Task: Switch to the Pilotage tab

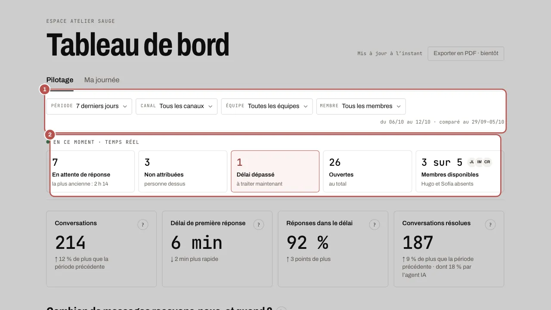Action: [x=60, y=80]
